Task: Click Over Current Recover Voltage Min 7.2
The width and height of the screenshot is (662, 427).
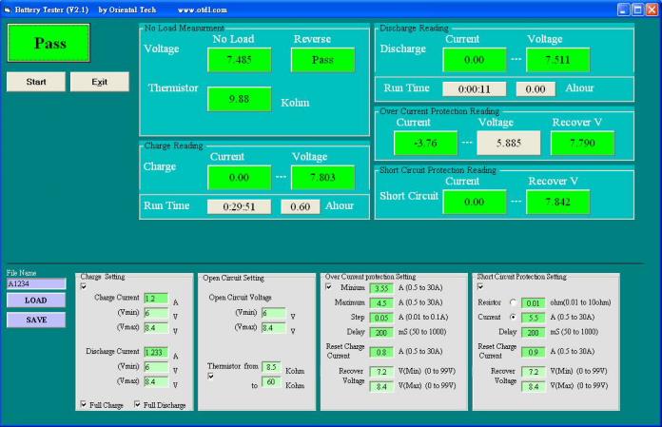Action: point(381,372)
